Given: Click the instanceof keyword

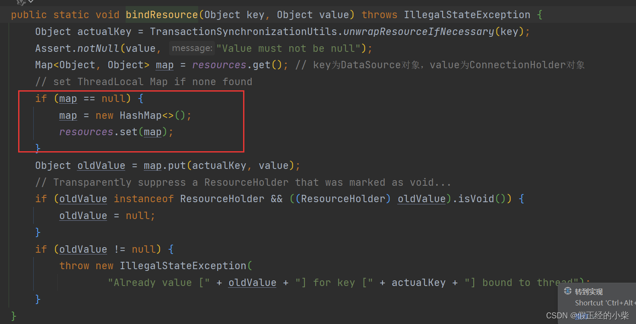Looking at the screenshot, I should tap(144, 199).
